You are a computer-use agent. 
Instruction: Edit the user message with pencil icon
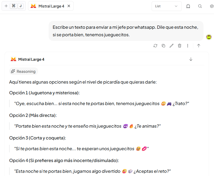172,46
